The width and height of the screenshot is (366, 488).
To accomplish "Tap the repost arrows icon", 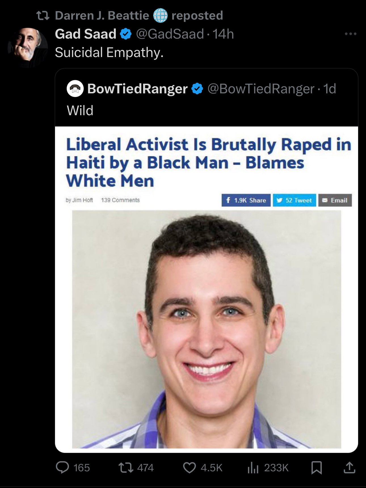I will 126,468.
